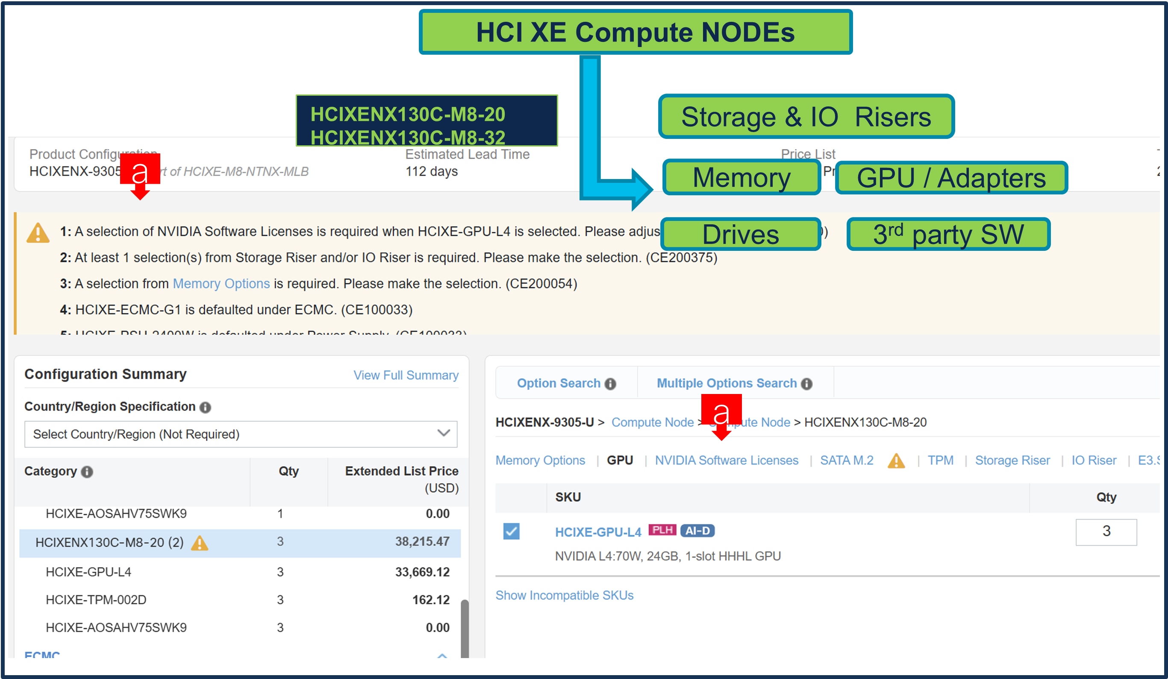The width and height of the screenshot is (1168, 679).
Task: Switch to the Storage Riser tab
Action: tap(1012, 460)
